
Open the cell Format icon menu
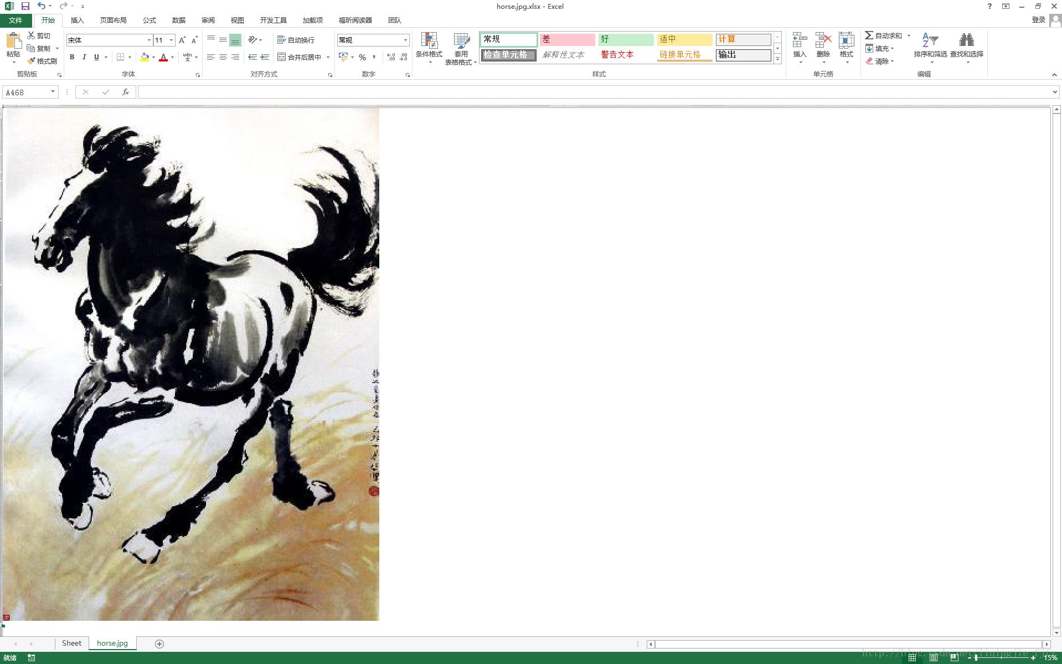click(x=846, y=40)
